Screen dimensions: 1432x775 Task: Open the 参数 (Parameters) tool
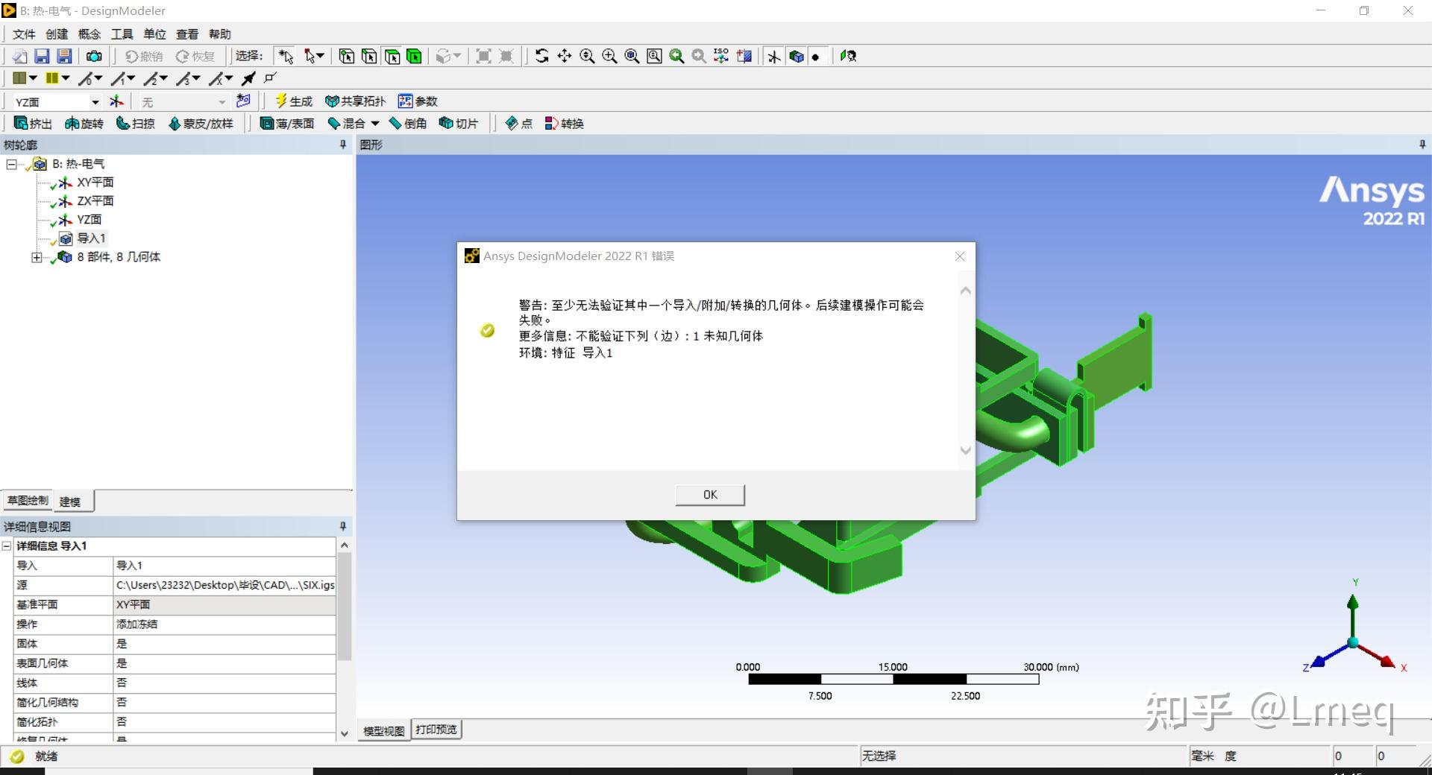point(418,101)
